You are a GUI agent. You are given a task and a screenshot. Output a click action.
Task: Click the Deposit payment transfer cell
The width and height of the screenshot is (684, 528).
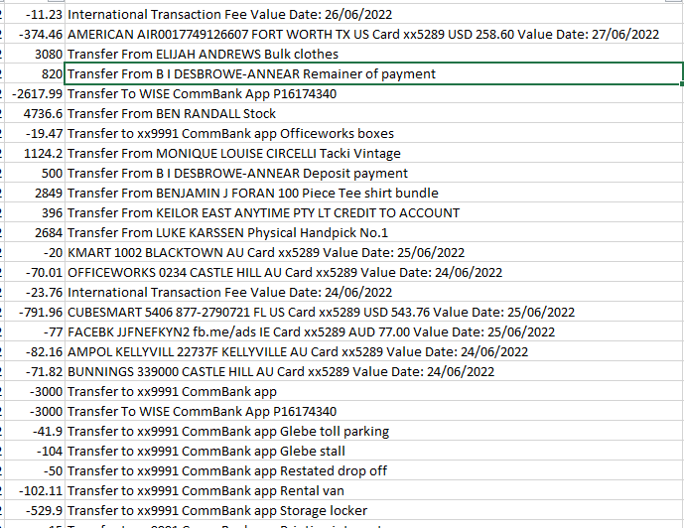point(374,173)
